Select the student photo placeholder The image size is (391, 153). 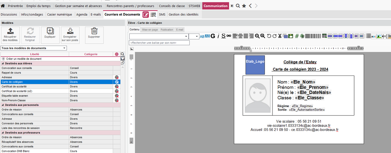pyautogui.click(x=257, y=95)
